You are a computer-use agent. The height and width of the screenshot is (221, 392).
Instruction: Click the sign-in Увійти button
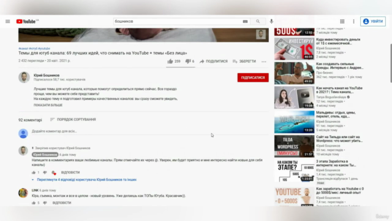373,21
